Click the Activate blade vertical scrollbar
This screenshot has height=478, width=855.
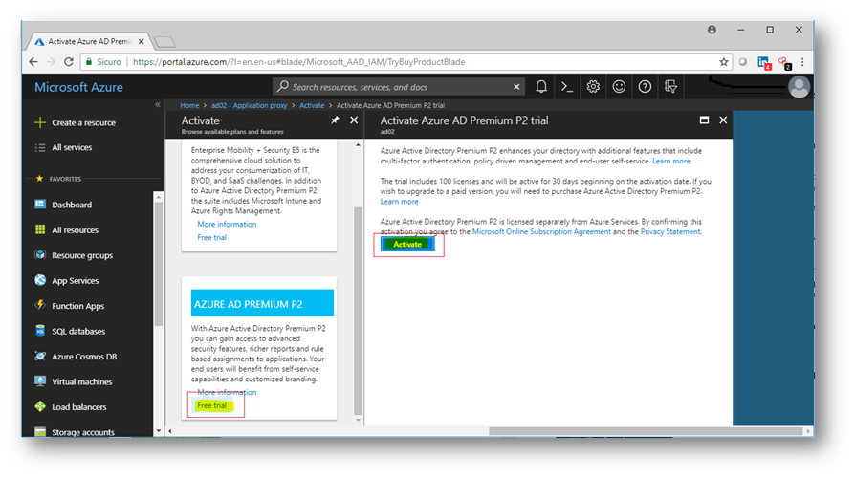coord(358,311)
